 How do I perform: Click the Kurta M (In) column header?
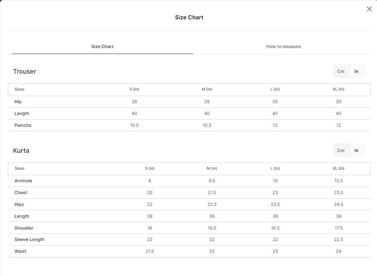coord(212,169)
